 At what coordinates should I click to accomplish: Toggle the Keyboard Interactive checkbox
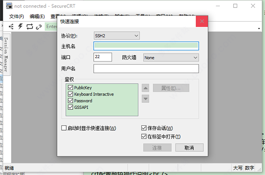[x=71, y=94]
